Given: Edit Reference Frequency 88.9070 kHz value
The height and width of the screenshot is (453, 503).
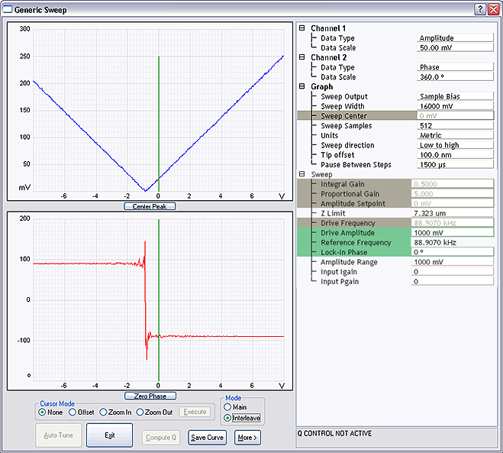Looking at the screenshot, I should [x=453, y=242].
